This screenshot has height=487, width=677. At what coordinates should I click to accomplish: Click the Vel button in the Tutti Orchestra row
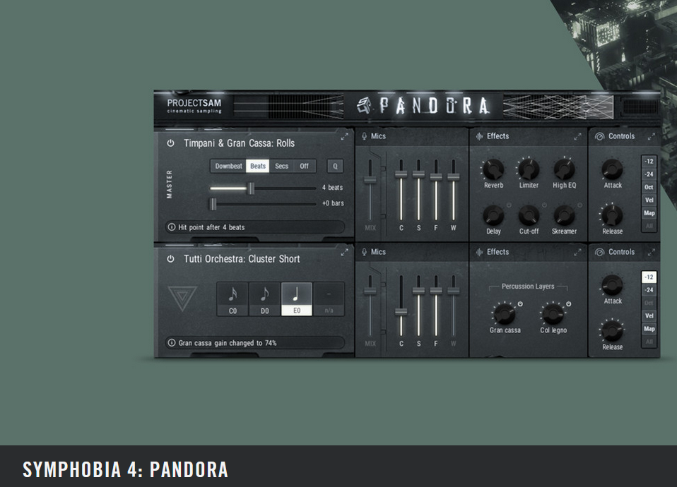(x=649, y=315)
